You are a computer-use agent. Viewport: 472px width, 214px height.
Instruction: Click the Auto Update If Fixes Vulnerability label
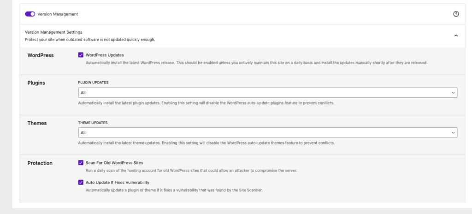click(x=117, y=182)
